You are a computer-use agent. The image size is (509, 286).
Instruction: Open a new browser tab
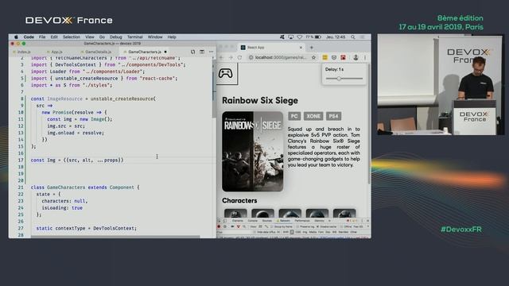click(311, 48)
